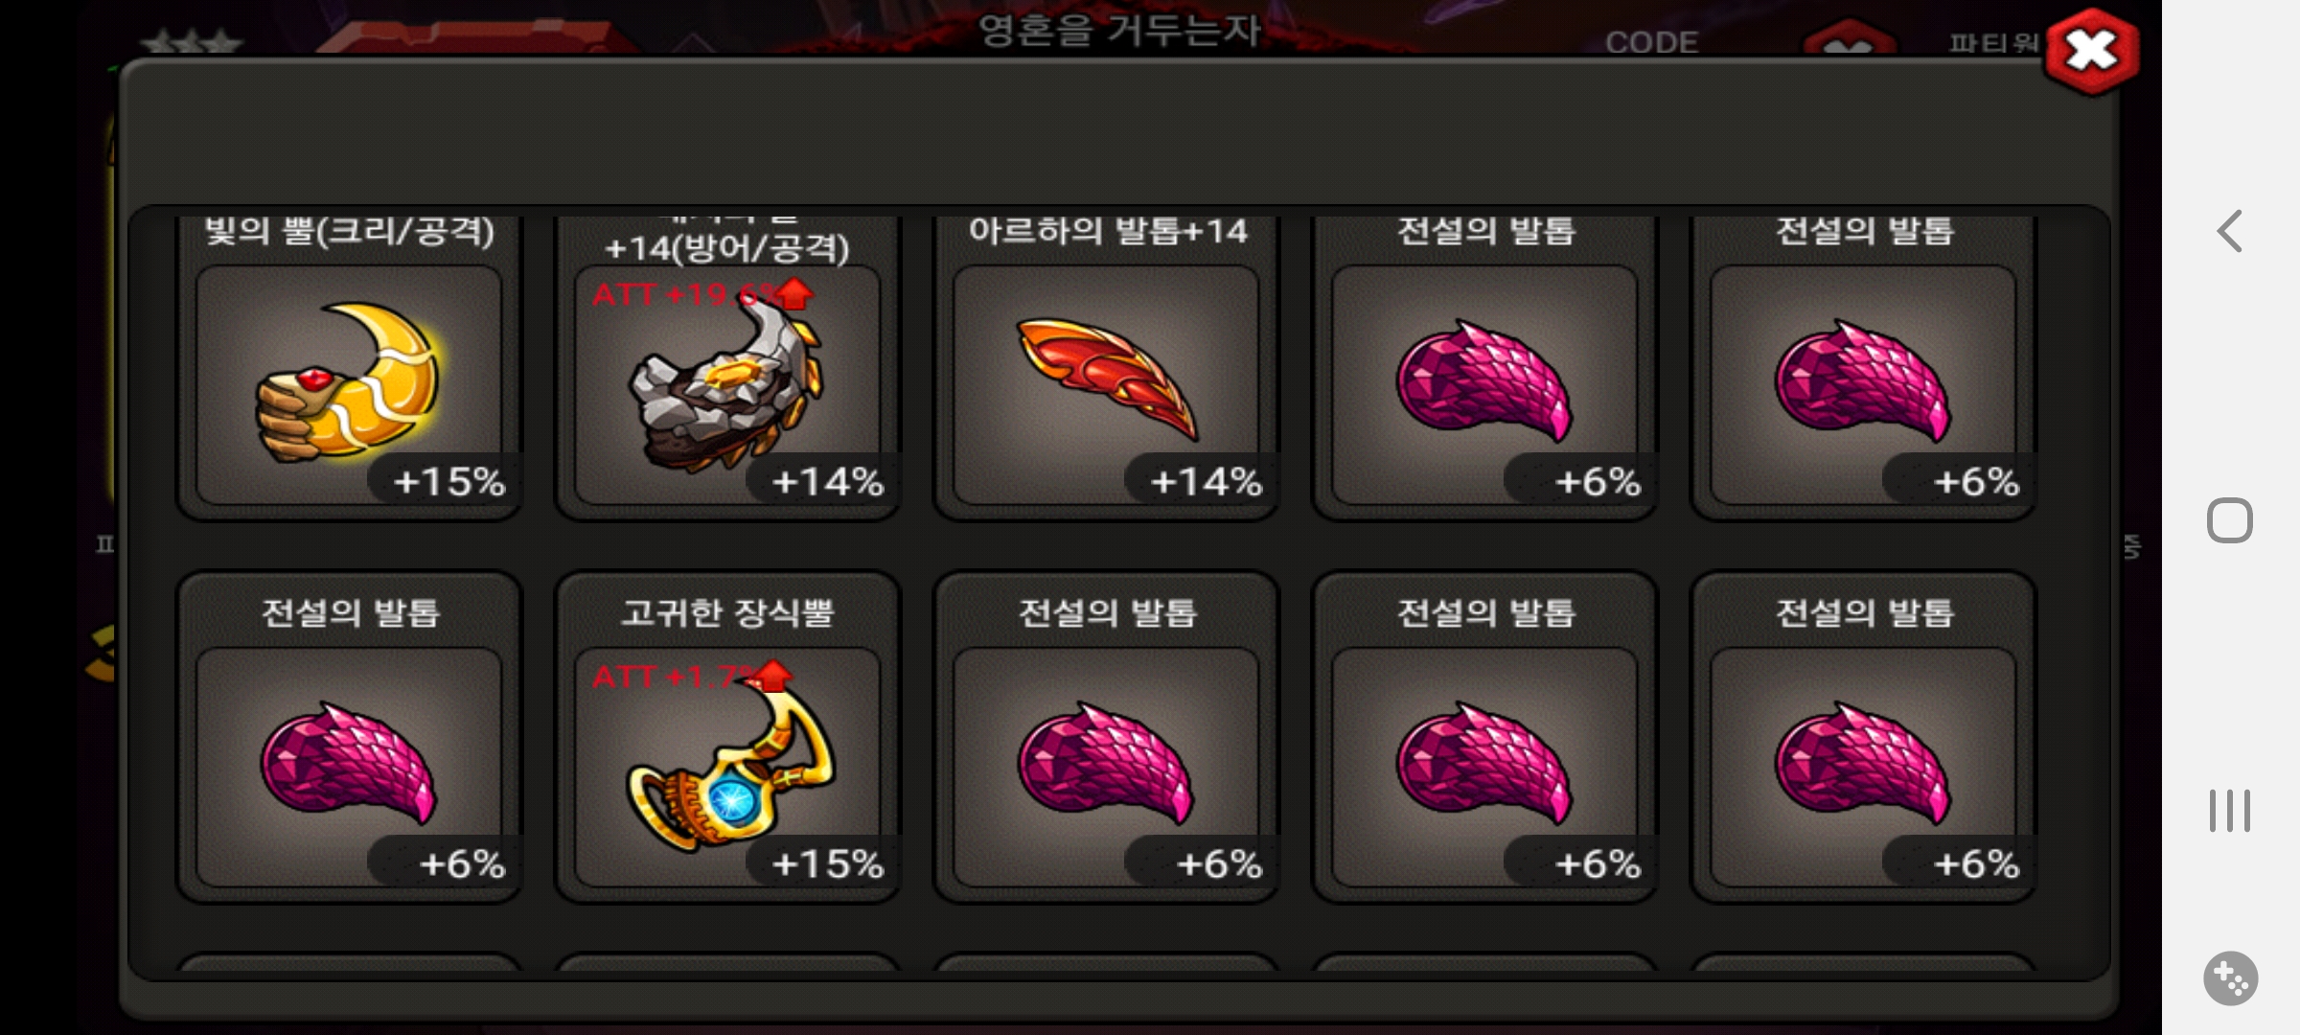
Task: Tap the +15% badge on golden horn
Action: [448, 481]
